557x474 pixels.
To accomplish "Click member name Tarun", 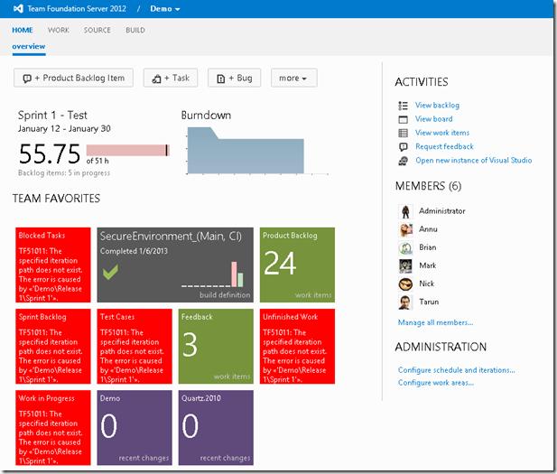I will (x=429, y=302).
